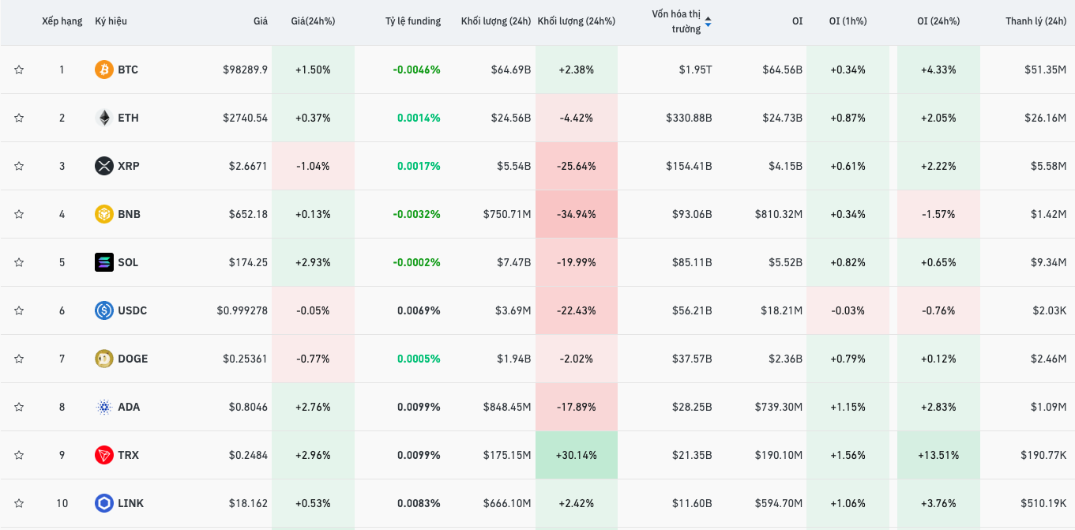Click the TRON TRX coin icon

pos(104,456)
